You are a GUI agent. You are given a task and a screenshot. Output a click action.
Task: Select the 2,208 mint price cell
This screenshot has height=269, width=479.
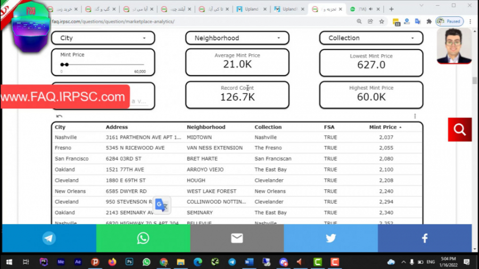click(x=386, y=180)
